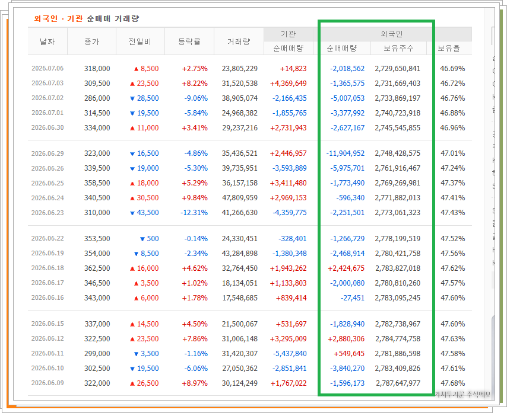
Task: Click foreign net buy +2,880,306
Action: (x=346, y=338)
